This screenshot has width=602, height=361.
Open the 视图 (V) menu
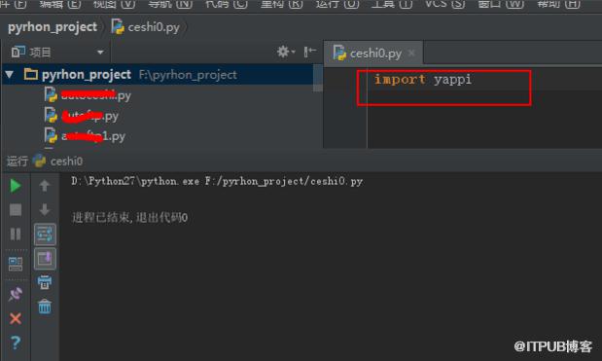point(115,4)
